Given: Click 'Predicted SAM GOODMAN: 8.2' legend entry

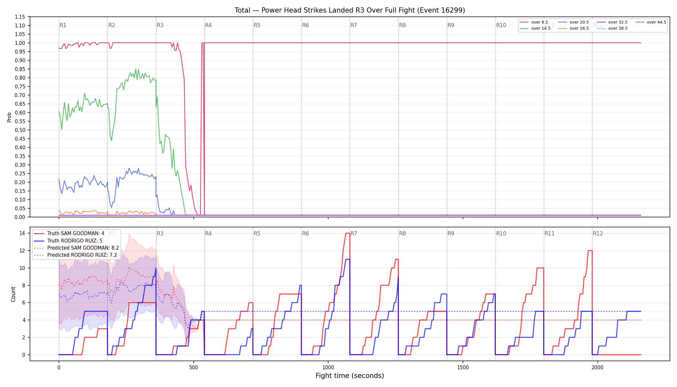Looking at the screenshot, I should click(x=76, y=248).
